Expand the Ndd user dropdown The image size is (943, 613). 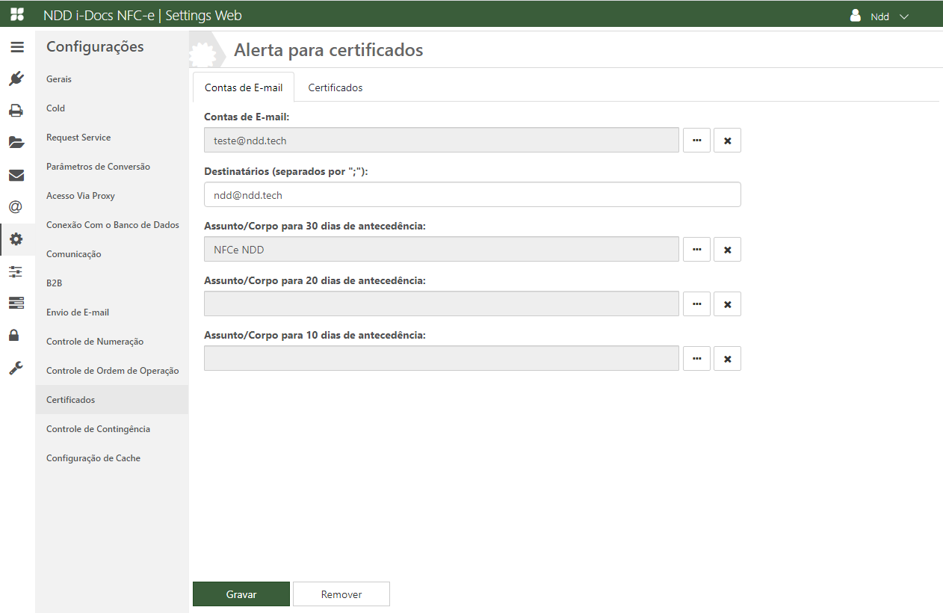879,16
